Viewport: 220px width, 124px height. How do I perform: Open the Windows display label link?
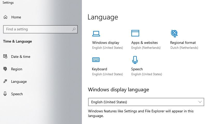[x=106, y=43]
